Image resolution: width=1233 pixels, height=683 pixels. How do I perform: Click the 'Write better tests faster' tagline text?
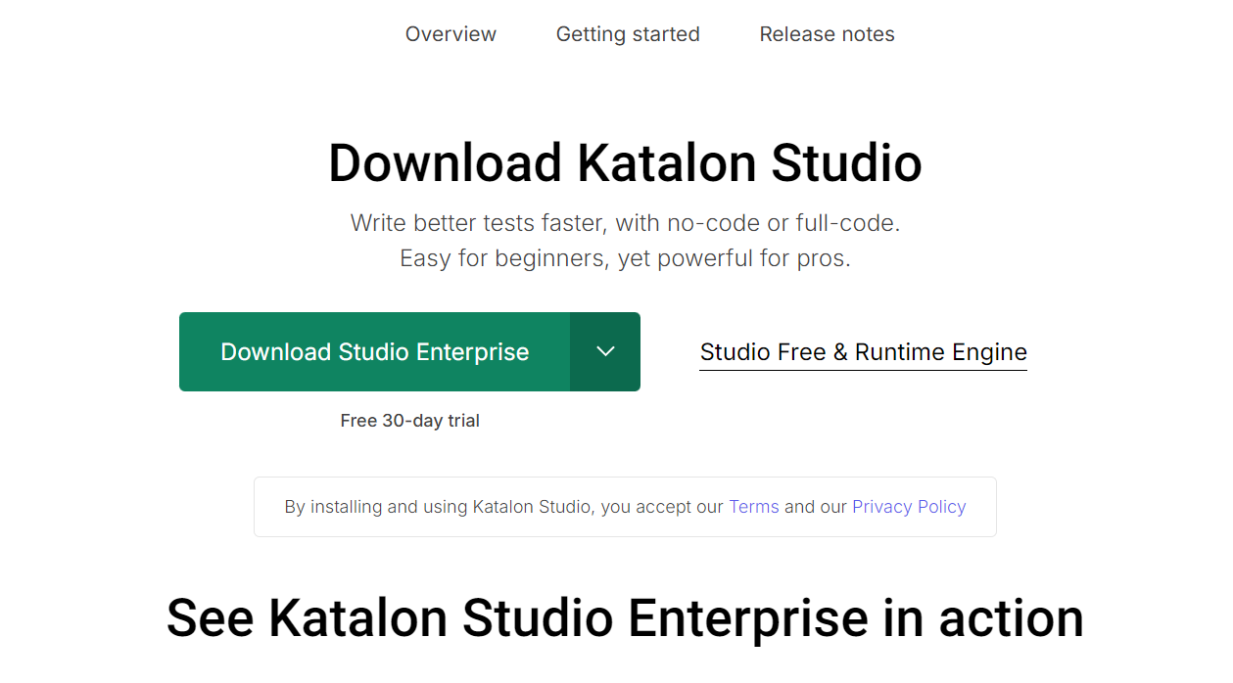625,223
